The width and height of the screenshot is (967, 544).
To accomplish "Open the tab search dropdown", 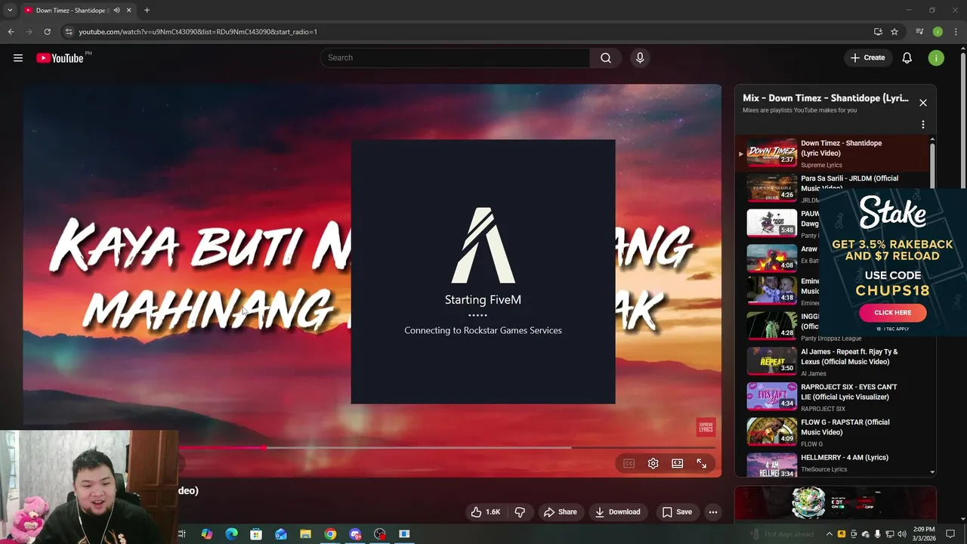I will click(10, 11).
